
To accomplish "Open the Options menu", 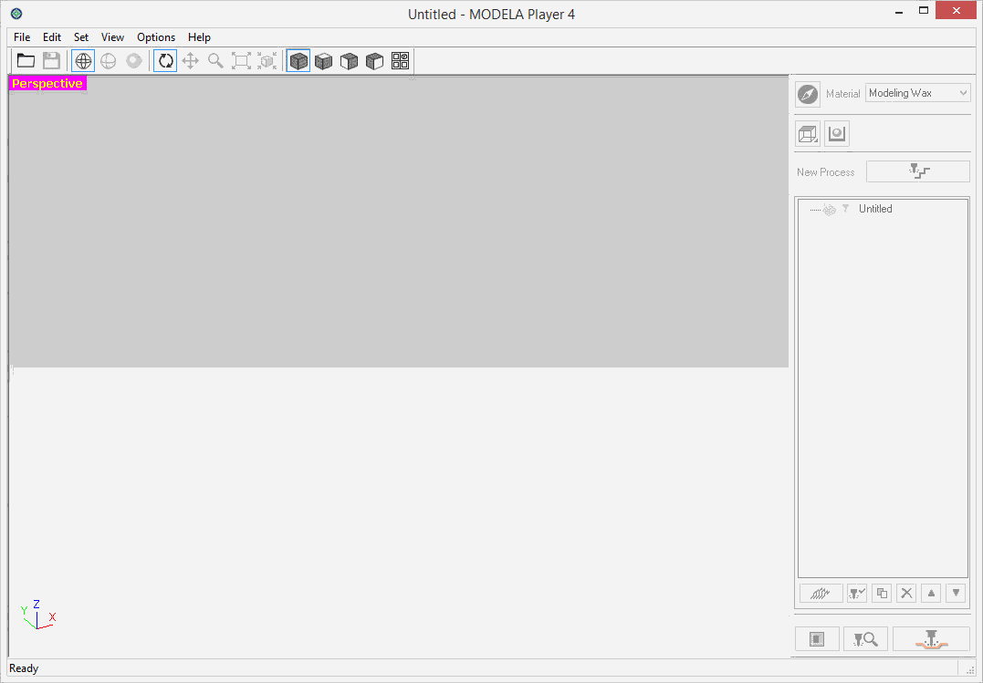I will [x=156, y=37].
